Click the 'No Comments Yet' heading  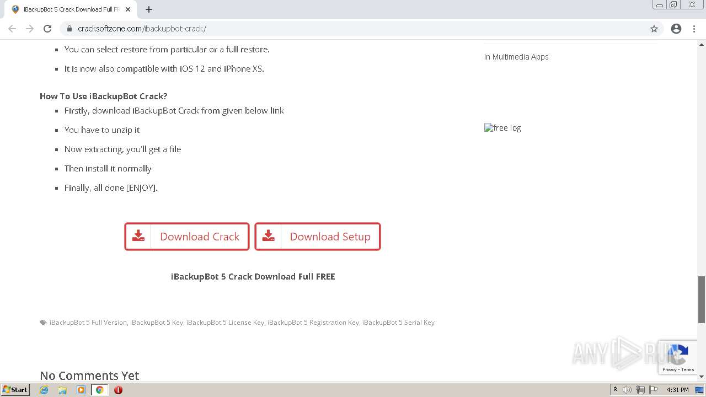click(89, 375)
